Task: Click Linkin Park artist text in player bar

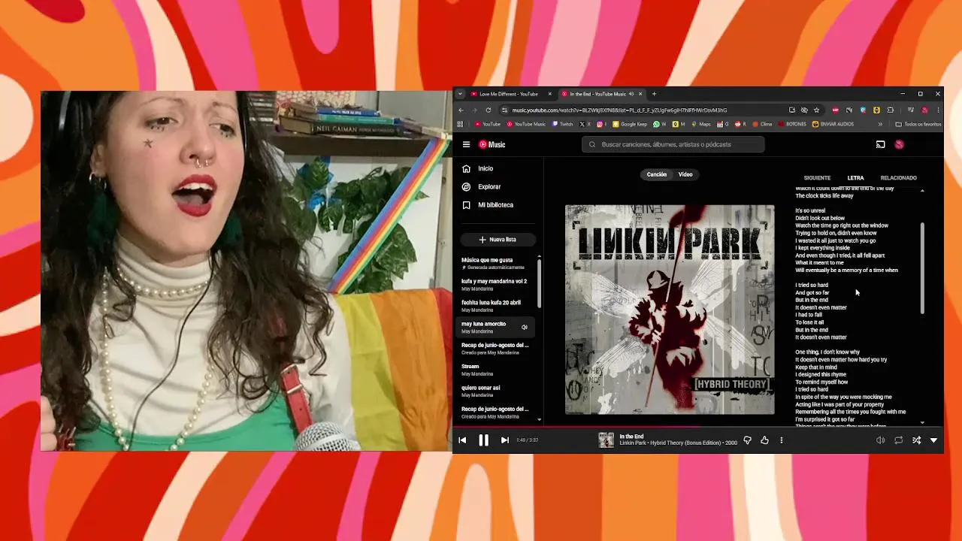Action: point(633,443)
